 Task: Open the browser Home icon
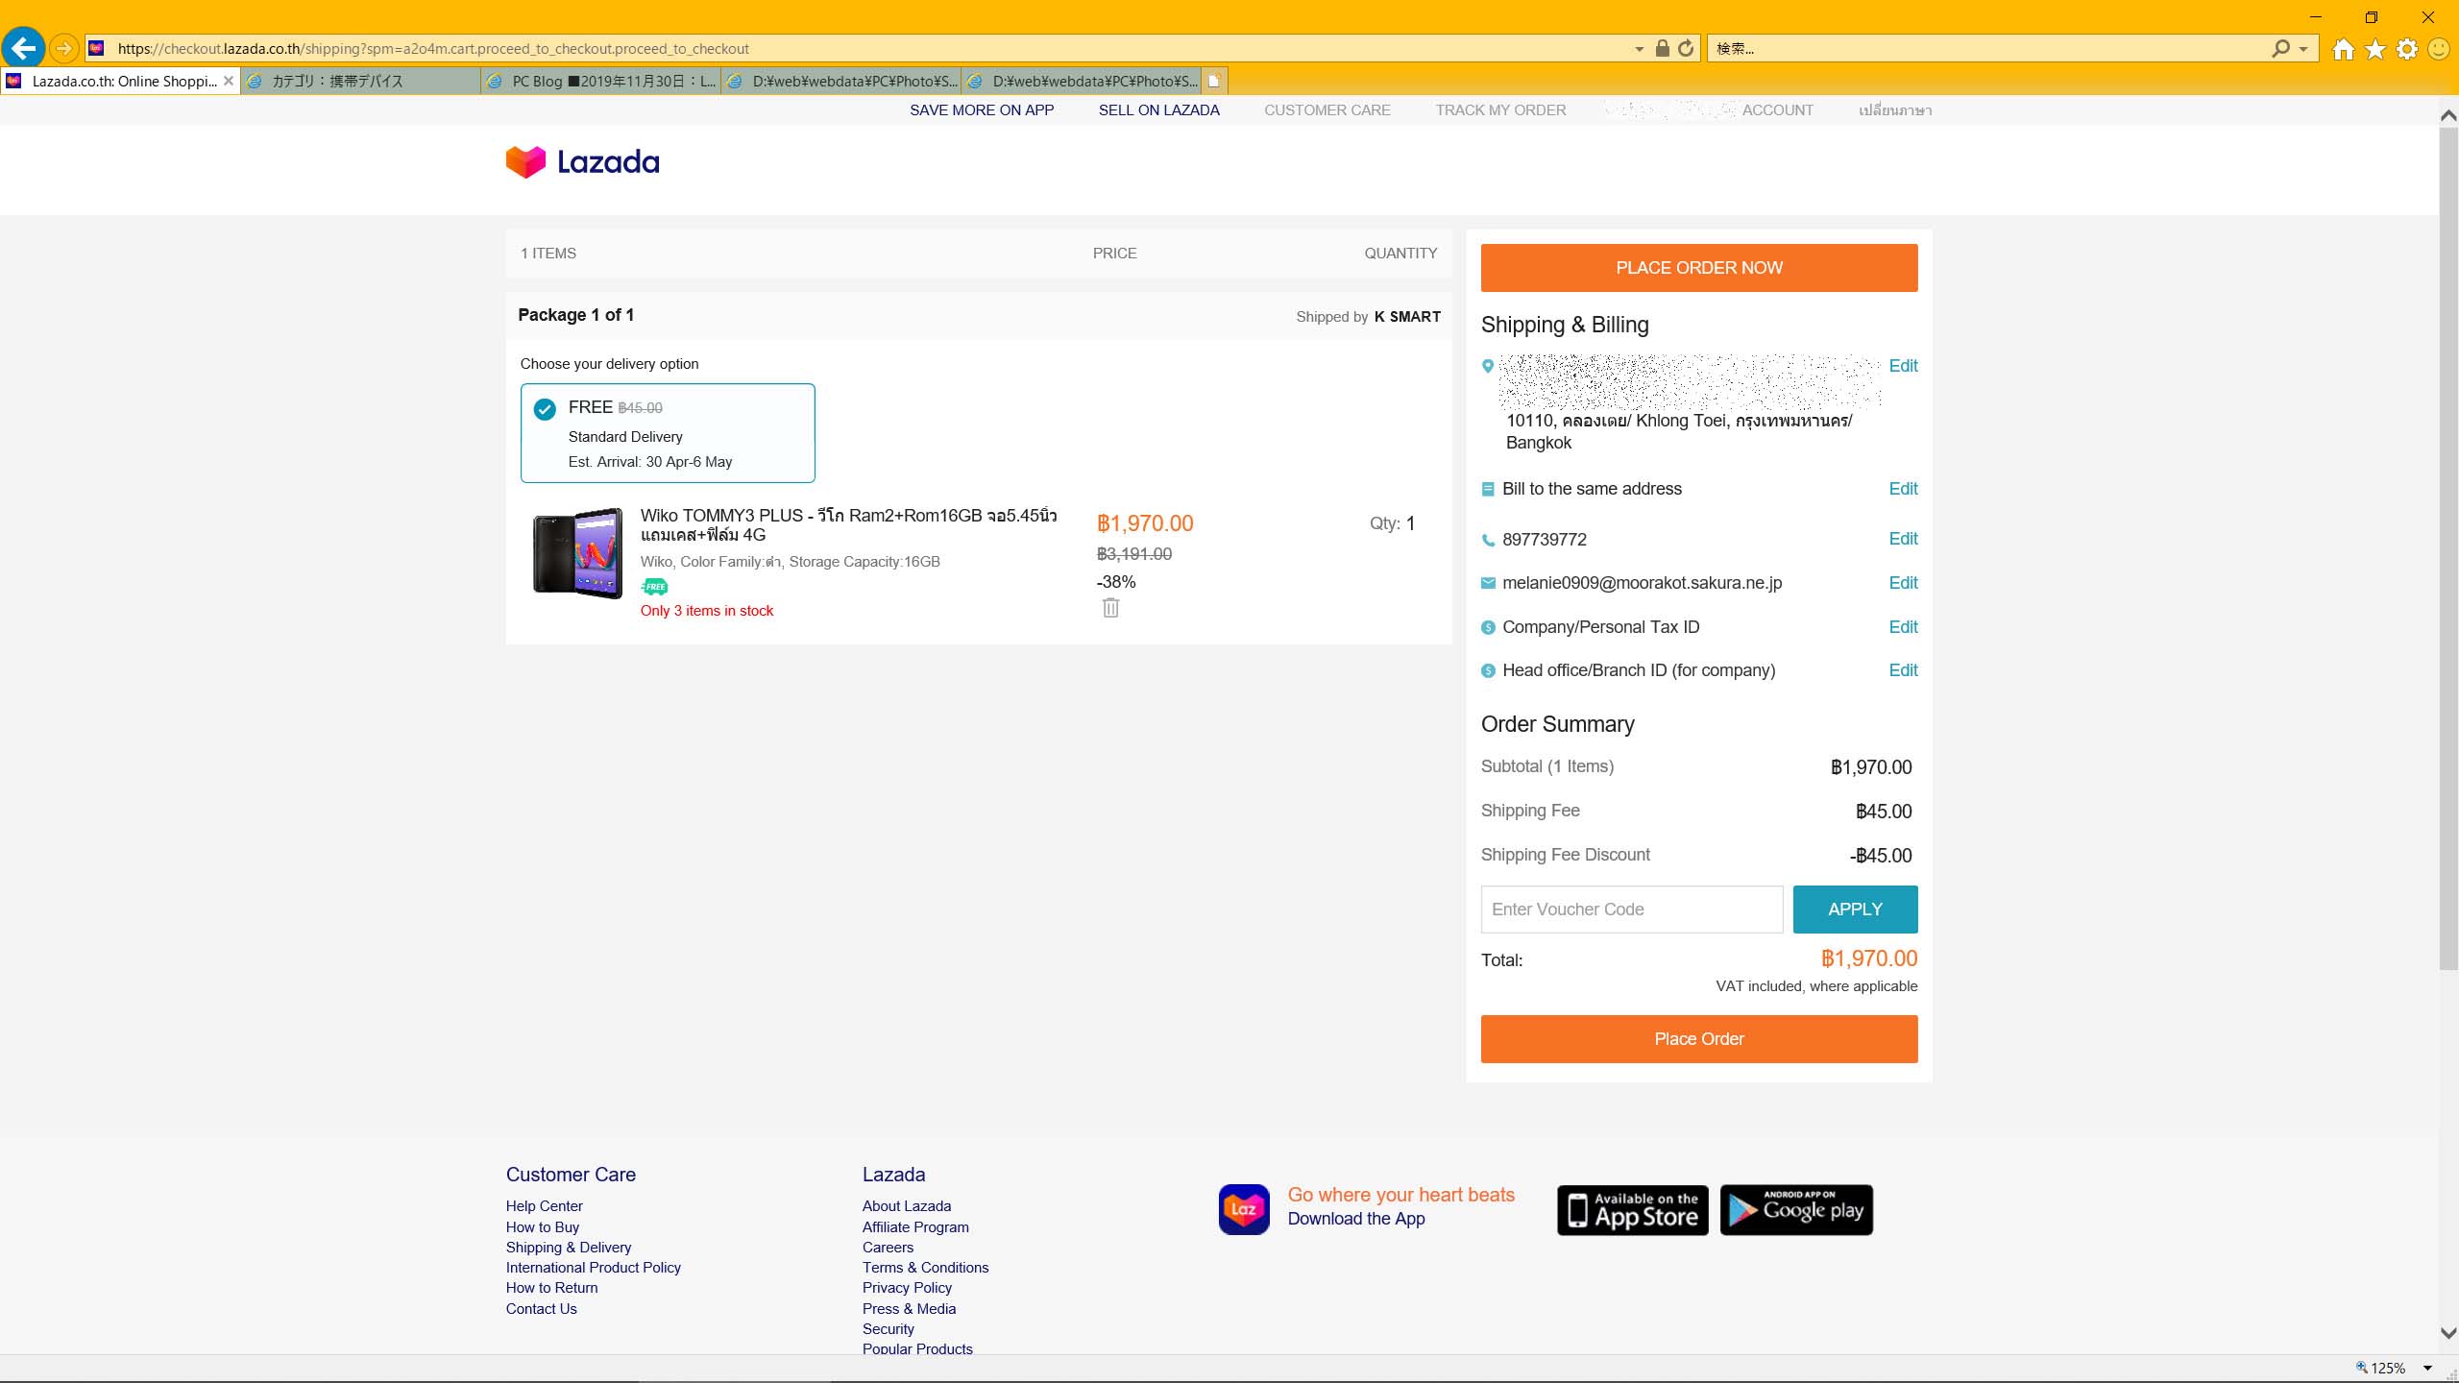[x=2344, y=49]
